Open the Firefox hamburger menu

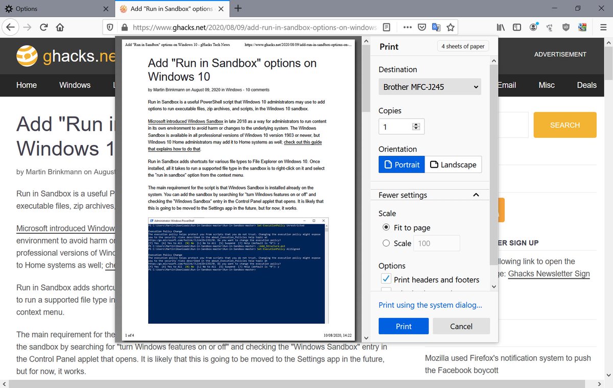pyautogui.click(x=602, y=27)
